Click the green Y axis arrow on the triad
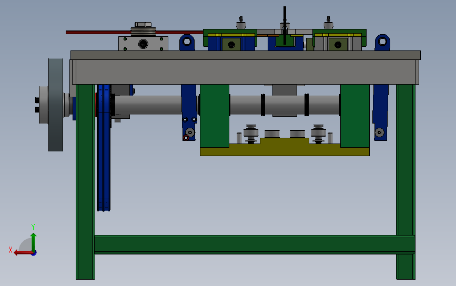The image size is (456, 286). (x=34, y=241)
